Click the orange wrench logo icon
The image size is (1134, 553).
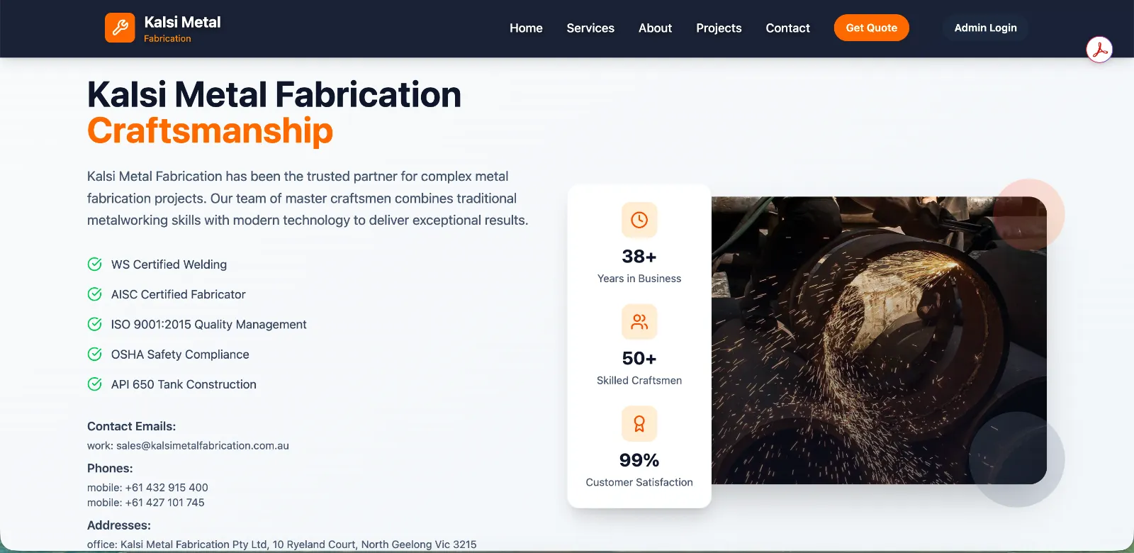coord(120,28)
